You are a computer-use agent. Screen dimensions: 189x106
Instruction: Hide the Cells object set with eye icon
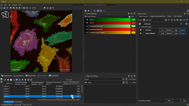86,83
